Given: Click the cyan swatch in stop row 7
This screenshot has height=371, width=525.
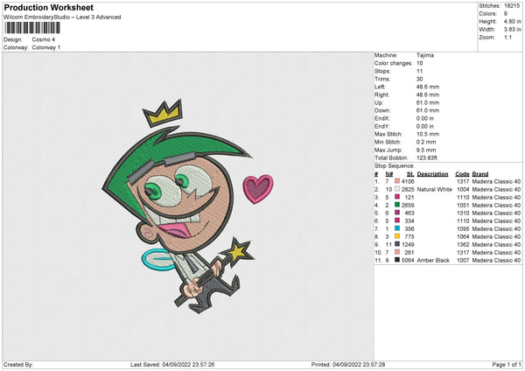Looking at the screenshot, I should pyautogui.click(x=397, y=228).
